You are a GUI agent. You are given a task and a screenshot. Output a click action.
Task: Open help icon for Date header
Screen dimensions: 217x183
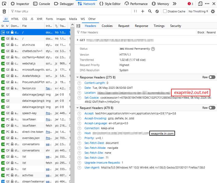pyautogui.click(x=79, y=88)
